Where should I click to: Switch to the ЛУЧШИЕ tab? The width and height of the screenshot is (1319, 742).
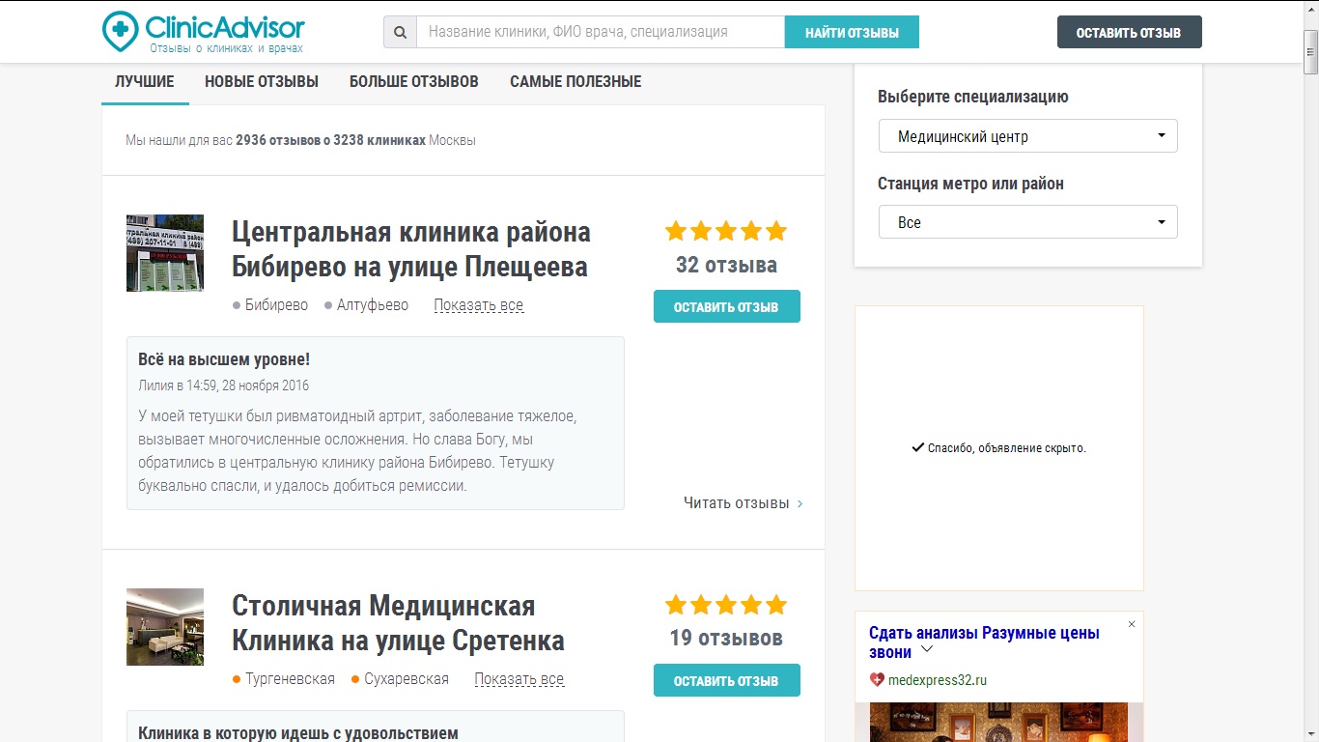tap(145, 82)
